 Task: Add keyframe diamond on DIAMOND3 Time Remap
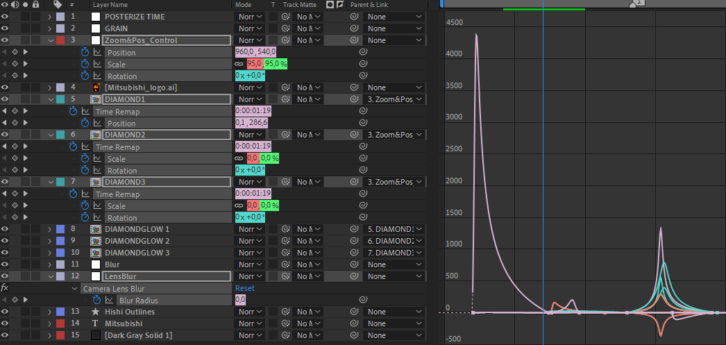pyautogui.click(x=15, y=194)
